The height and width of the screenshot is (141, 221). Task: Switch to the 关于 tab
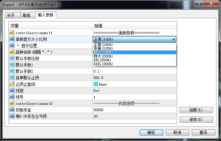click(x=13, y=15)
